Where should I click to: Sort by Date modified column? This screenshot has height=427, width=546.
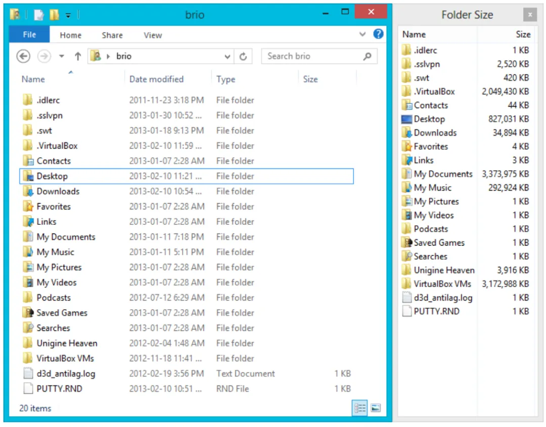[156, 79]
